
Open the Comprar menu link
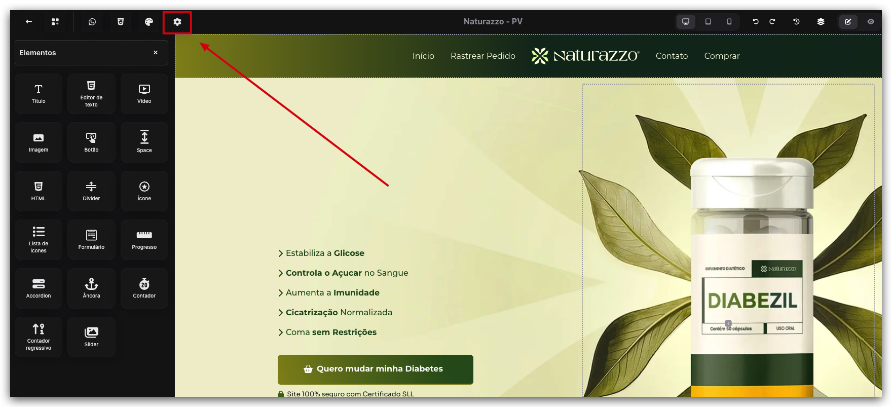point(722,56)
